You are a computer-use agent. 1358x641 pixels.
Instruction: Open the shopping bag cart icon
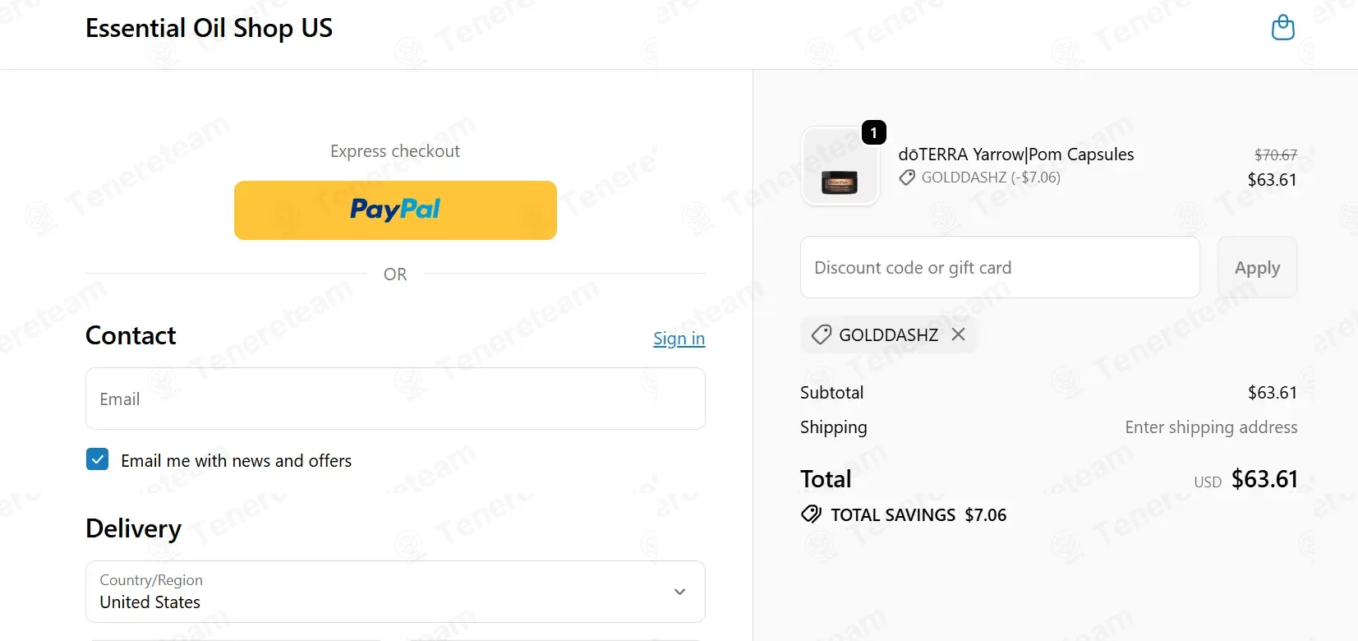click(x=1282, y=28)
